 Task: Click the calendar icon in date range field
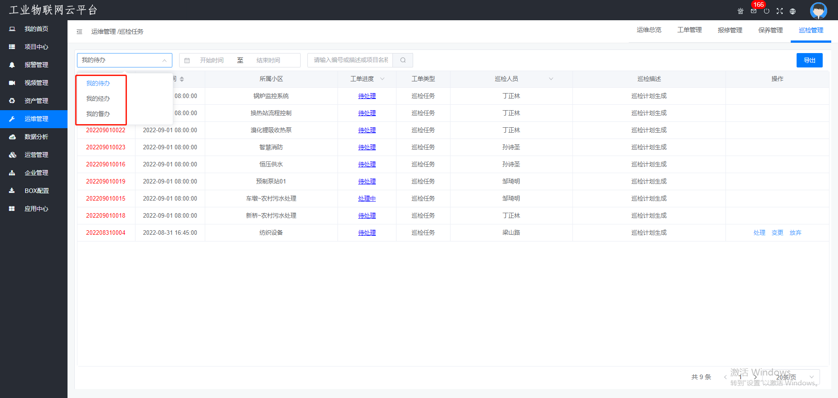[187, 60]
